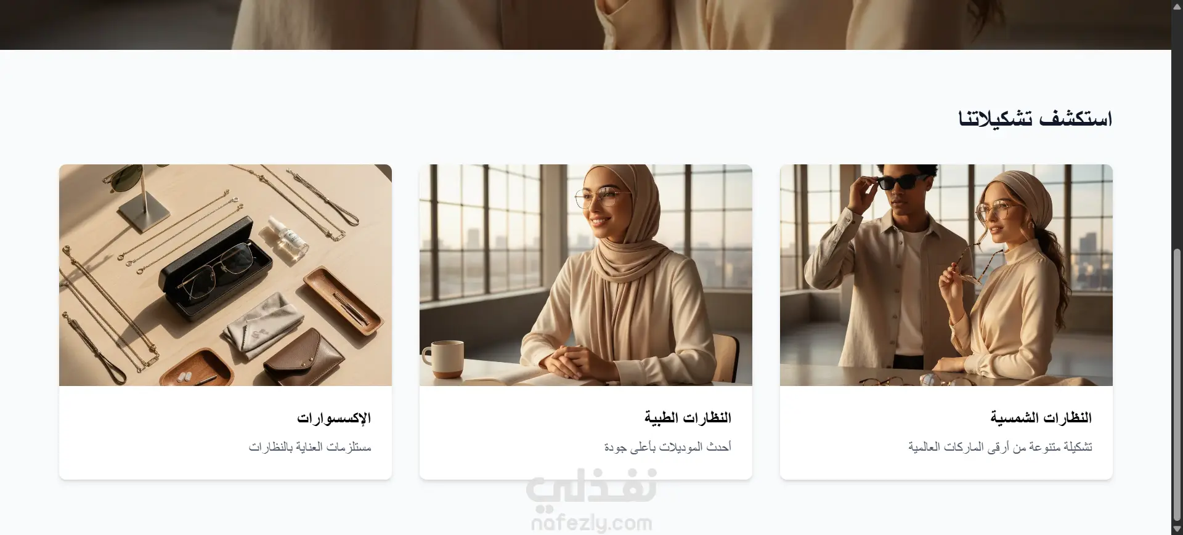Select the مستلزمات العناية بالنظارات description
1183x535 pixels.
310,447
